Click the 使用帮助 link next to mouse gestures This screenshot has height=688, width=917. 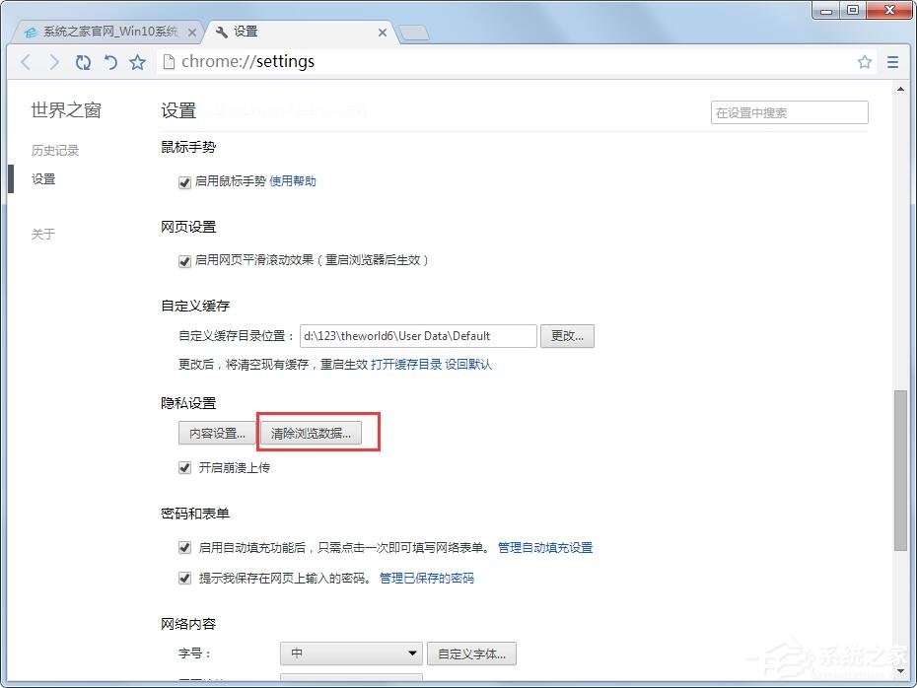click(x=294, y=182)
